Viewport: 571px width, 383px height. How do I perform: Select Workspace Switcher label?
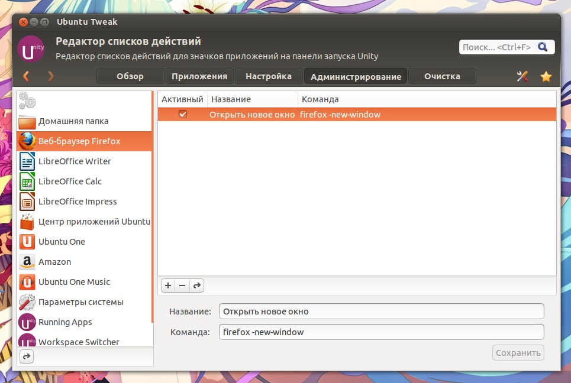point(79,342)
